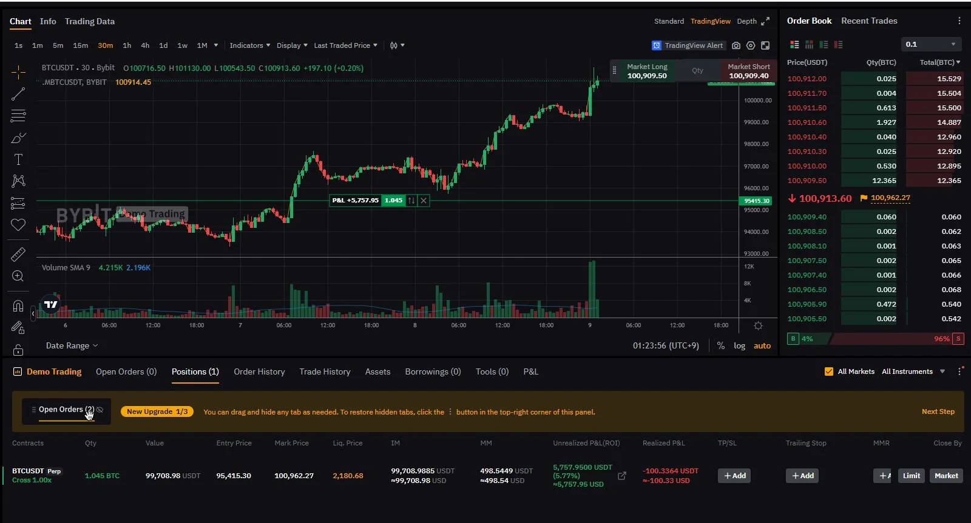Activate the zoom-in tool

point(18,276)
